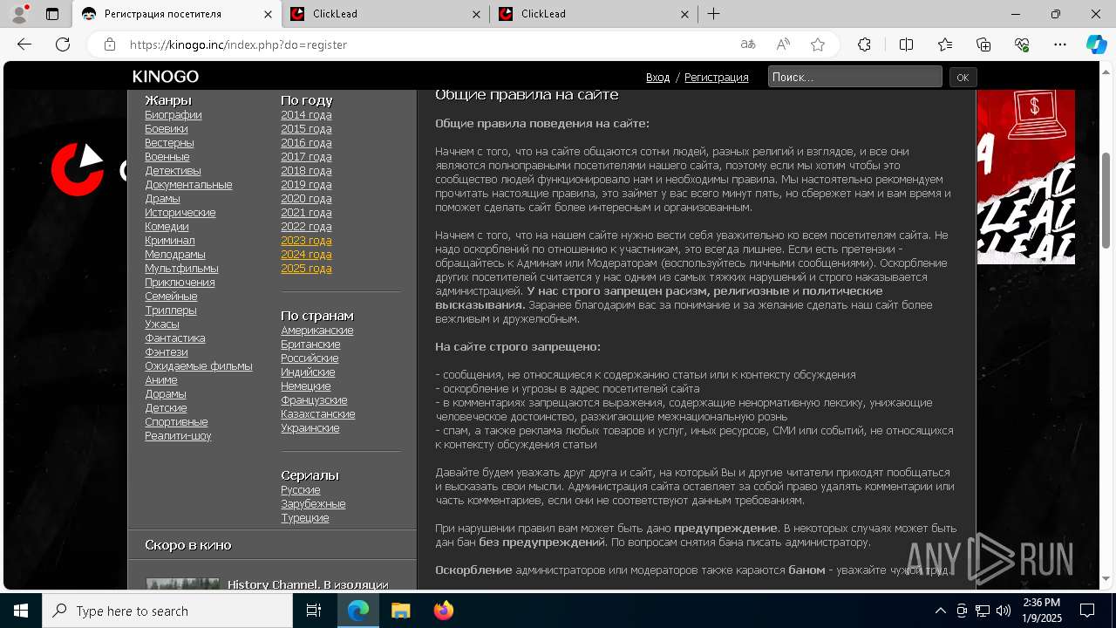The width and height of the screenshot is (1116, 628).
Task: Open the Windows Start menu
Action: coord(21,611)
